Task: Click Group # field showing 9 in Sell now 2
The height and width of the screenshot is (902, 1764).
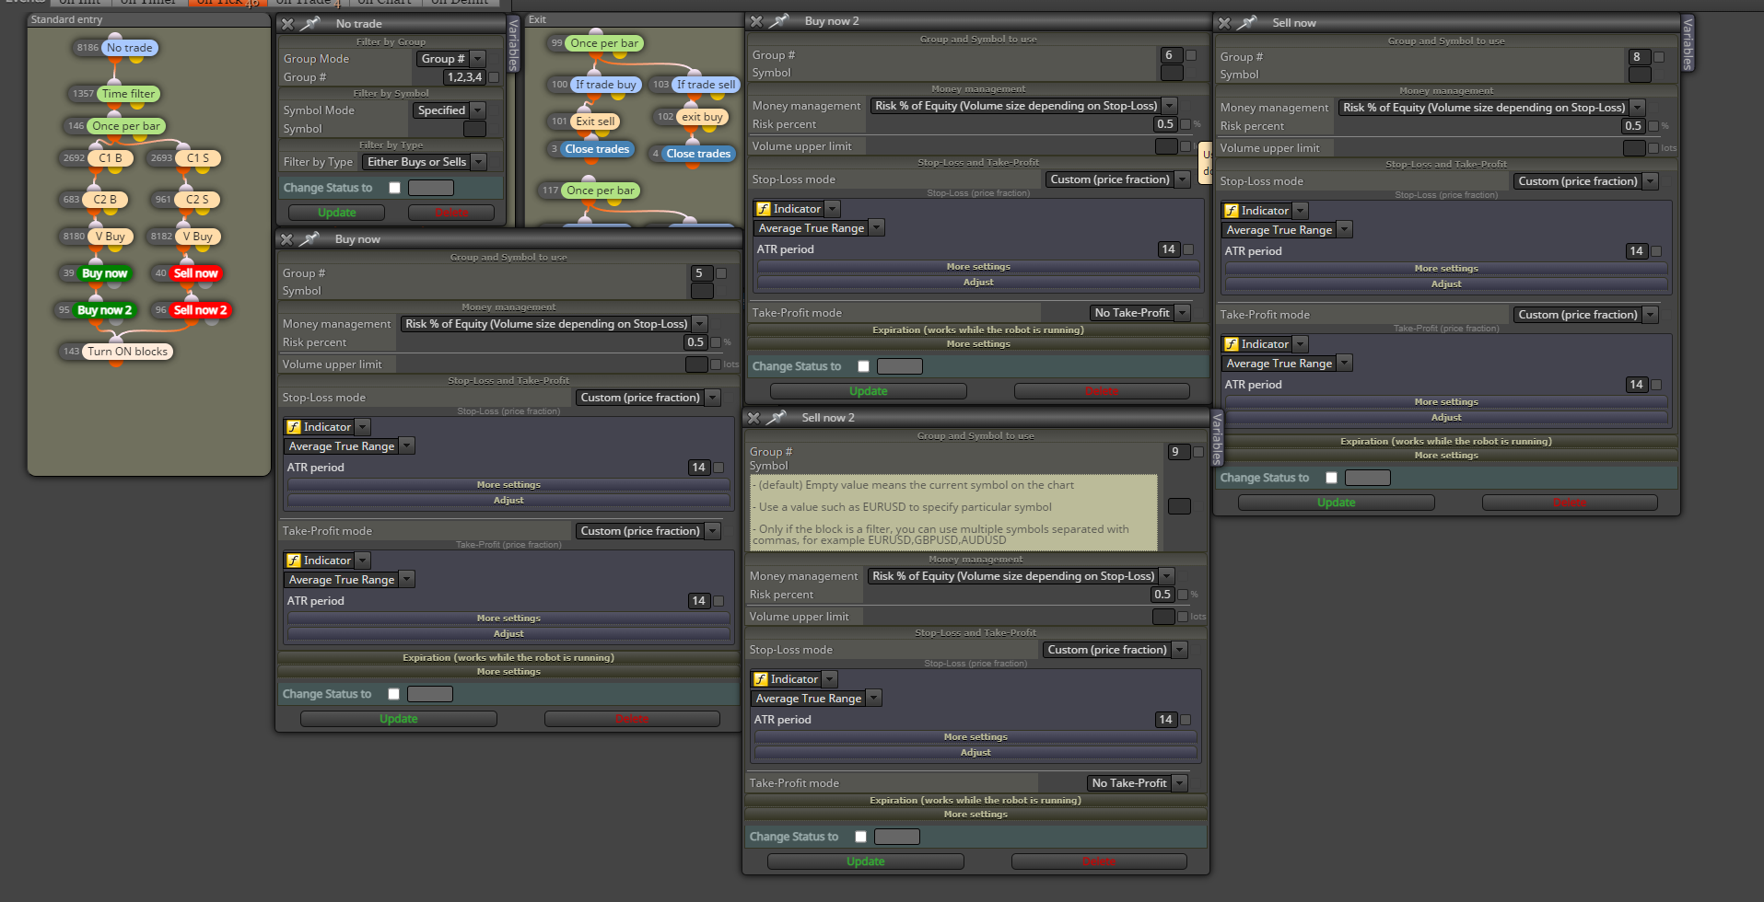Action: point(1178,452)
